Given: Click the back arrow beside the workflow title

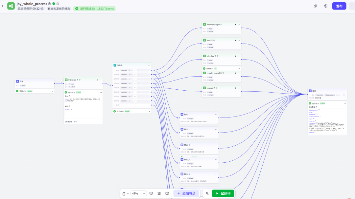Looking at the screenshot, I should (3, 6).
